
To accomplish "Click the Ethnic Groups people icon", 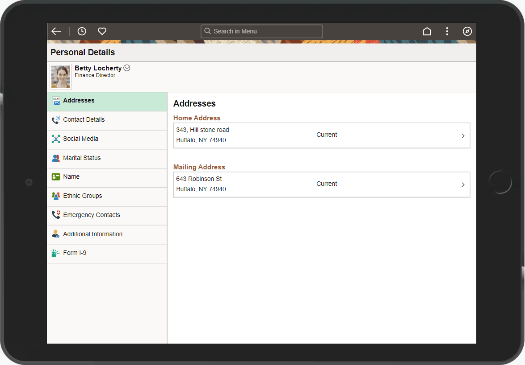I will tap(56, 196).
